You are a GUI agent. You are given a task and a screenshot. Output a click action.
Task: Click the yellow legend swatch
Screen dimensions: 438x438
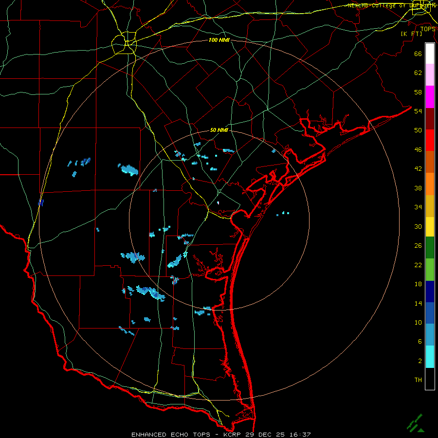(430, 227)
